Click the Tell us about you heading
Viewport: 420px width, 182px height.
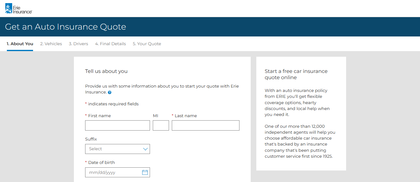click(x=106, y=71)
